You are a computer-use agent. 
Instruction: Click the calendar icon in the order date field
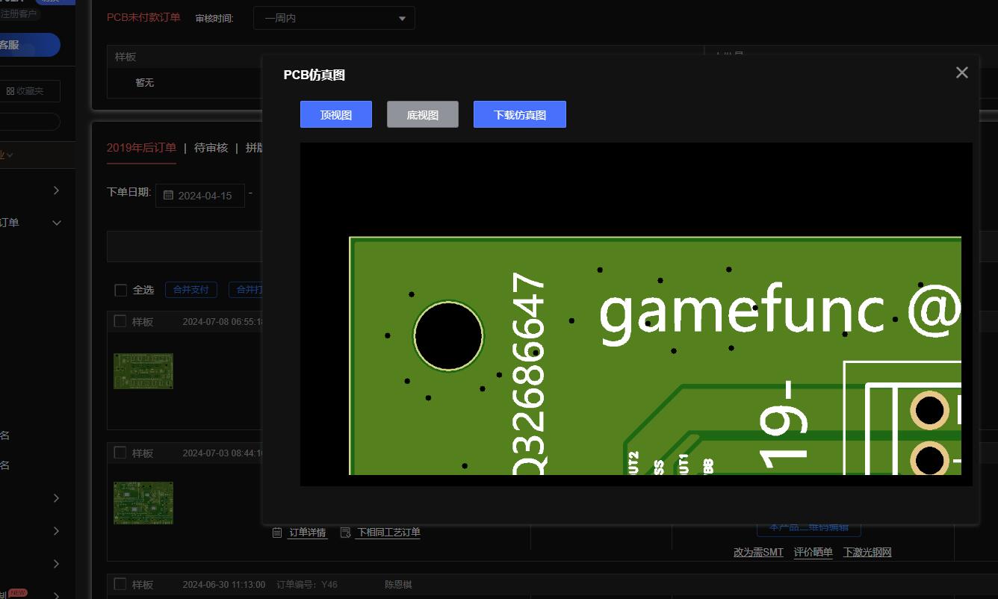tap(168, 196)
